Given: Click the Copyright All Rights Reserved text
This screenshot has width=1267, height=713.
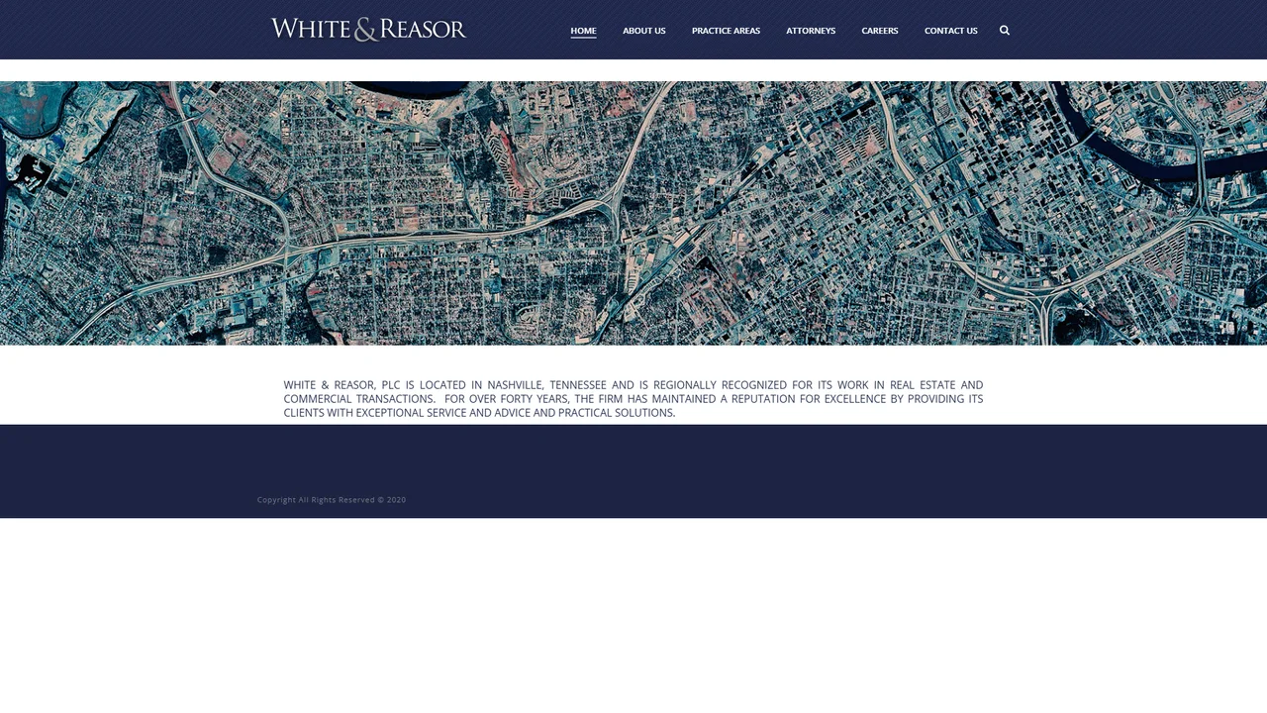Looking at the screenshot, I should tap(332, 500).
